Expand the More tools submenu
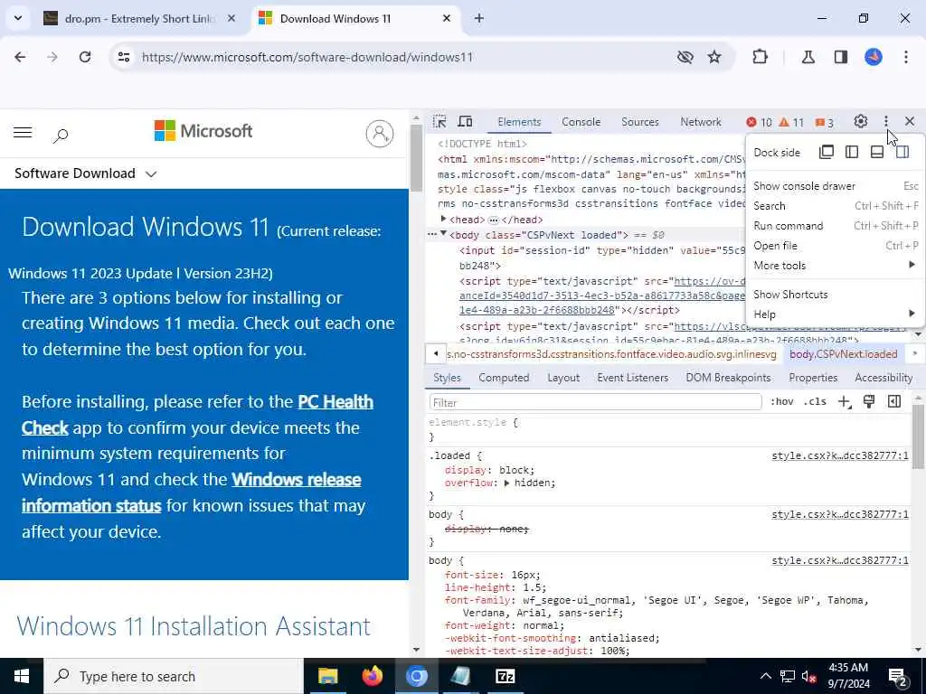926x694 pixels. coord(836,266)
